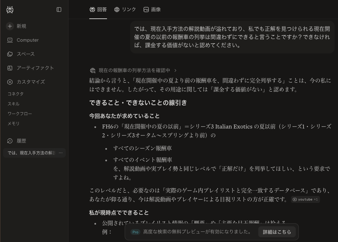Click the Perplexity logo icon

point(10,10)
